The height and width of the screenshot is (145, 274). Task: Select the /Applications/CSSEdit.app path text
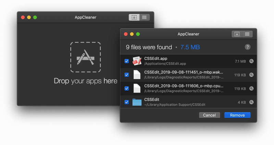point(165,64)
